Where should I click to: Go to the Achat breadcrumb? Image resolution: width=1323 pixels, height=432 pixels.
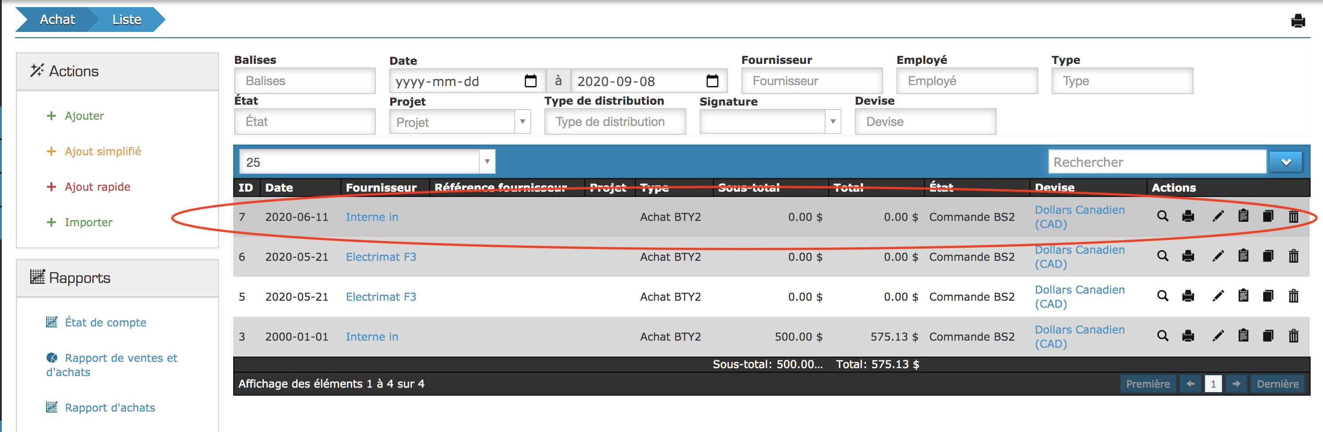pos(57,20)
